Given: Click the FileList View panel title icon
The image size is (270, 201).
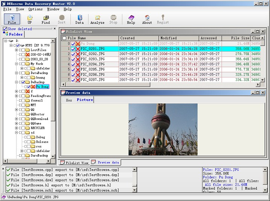Looking at the screenshot, I should coord(63,32).
